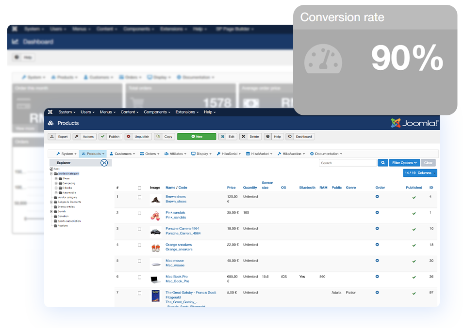Click the order icon for Mac mouse
464x328 pixels.
click(377, 261)
